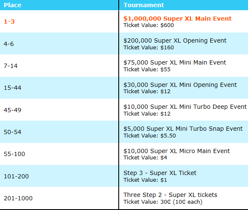
Task: Click the $200,000 Super XL Opening Event
Action: pos(175,40)
